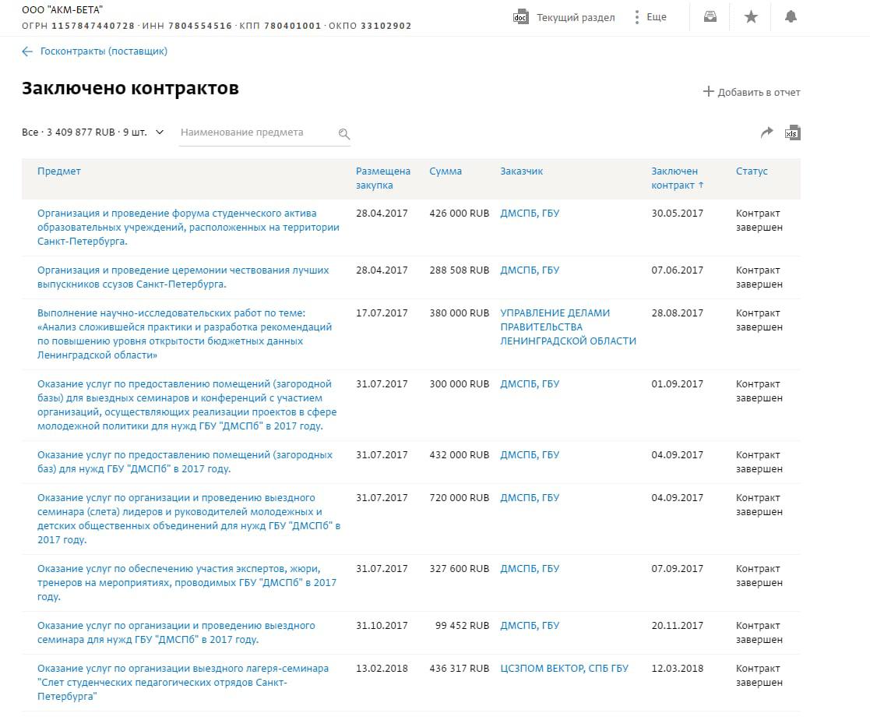Click the star favorites icon
This screenshot has height=717, width=870.
coord(751,17)
